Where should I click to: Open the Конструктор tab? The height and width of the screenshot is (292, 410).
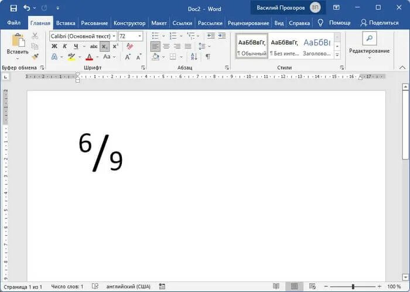(x=129, y=23)
